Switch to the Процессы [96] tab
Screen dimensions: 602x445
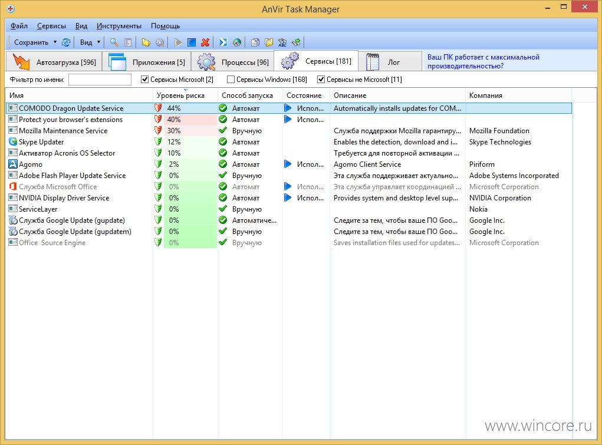tap(233, 61)
